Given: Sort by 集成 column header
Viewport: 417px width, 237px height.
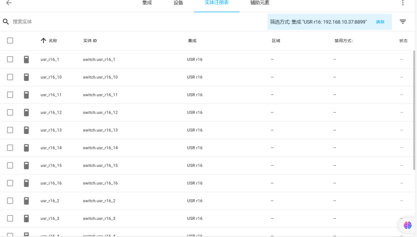Looking at the screenshot, I should point(192,41).
